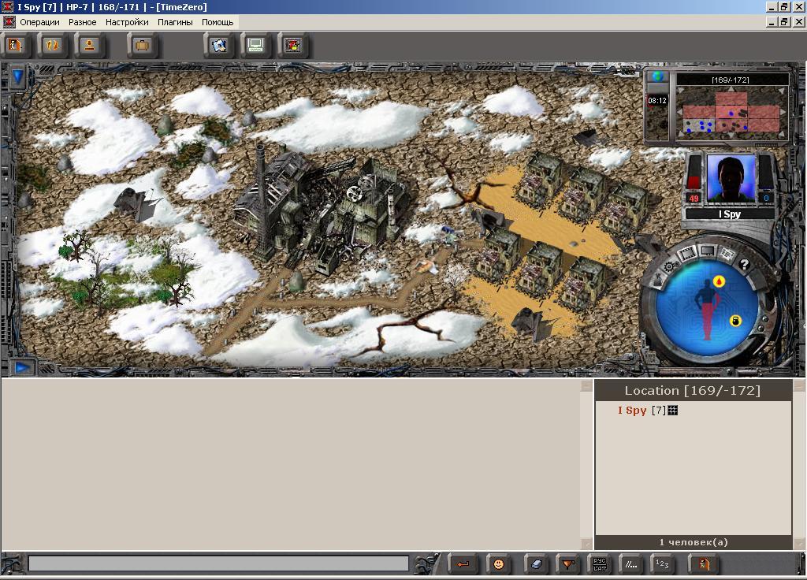Select player I Spy in location list

click(x=632, y=410)
